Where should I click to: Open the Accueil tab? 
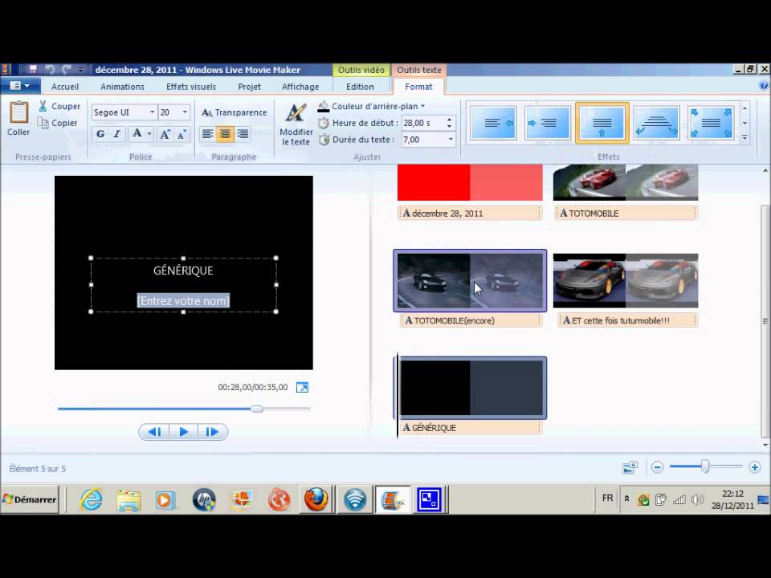(65, 87)
